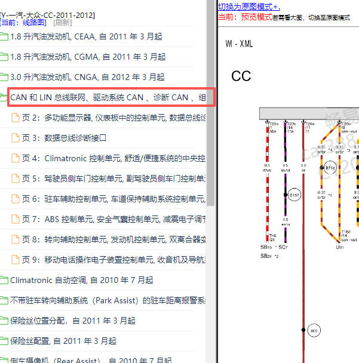Click the CC diagram heading
The height and width of the screenshot is (363, 359).
click(241, 76)
